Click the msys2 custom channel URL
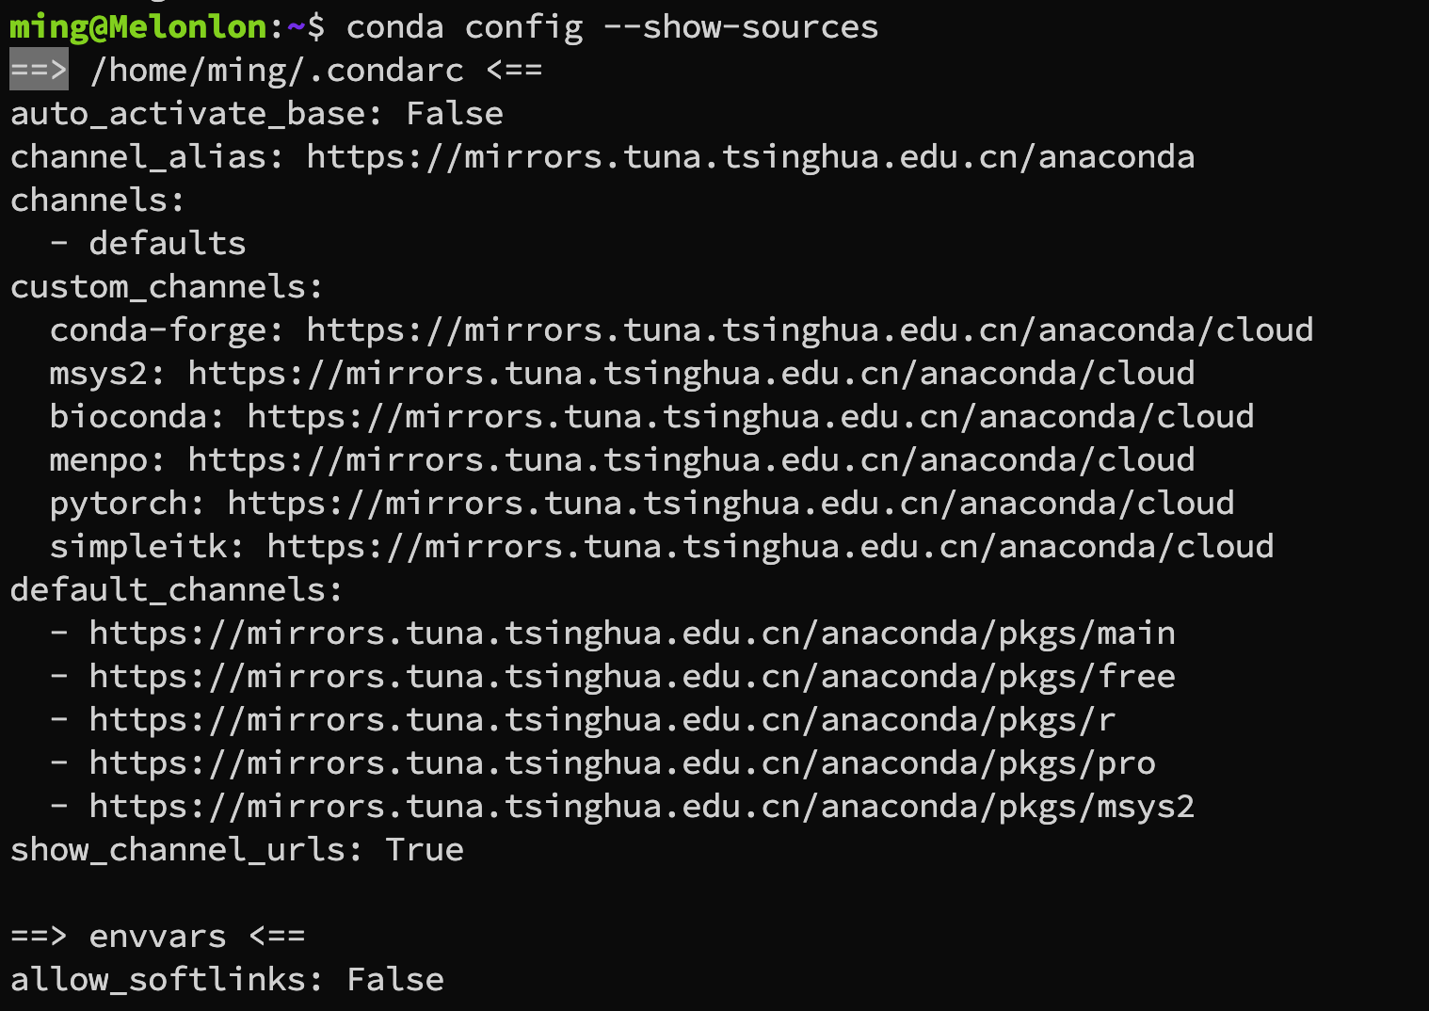This screenshot has height=1011, width=1429. coord(691,373)
